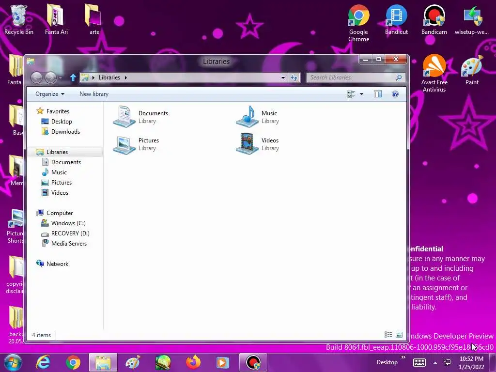496x372 pixels.
Task: Select wlsetup-web desktop icon
Action: 472,19
